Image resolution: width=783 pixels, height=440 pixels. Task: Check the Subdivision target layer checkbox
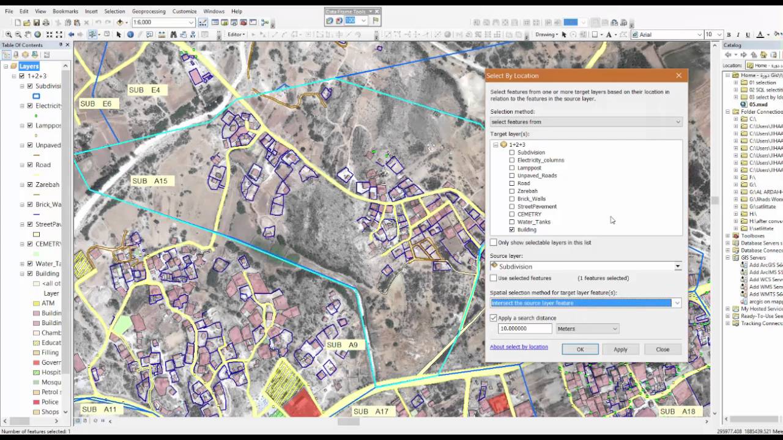(x=512, y=152)
